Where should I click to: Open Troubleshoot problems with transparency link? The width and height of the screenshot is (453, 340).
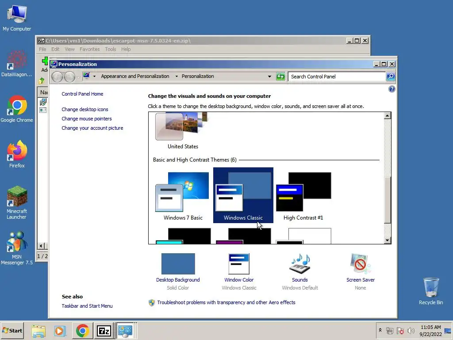point(226,302)
